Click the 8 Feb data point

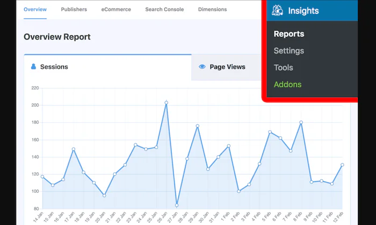coord(301,122)
